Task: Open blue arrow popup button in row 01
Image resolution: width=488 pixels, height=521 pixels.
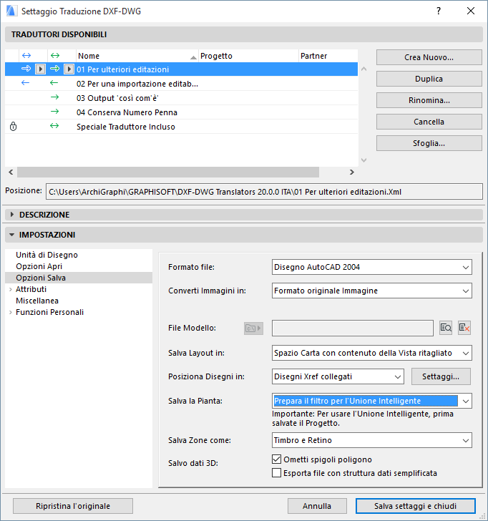Action: [40, 69]
